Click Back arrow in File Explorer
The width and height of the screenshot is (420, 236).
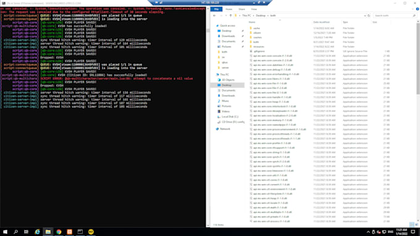(214, 15)
